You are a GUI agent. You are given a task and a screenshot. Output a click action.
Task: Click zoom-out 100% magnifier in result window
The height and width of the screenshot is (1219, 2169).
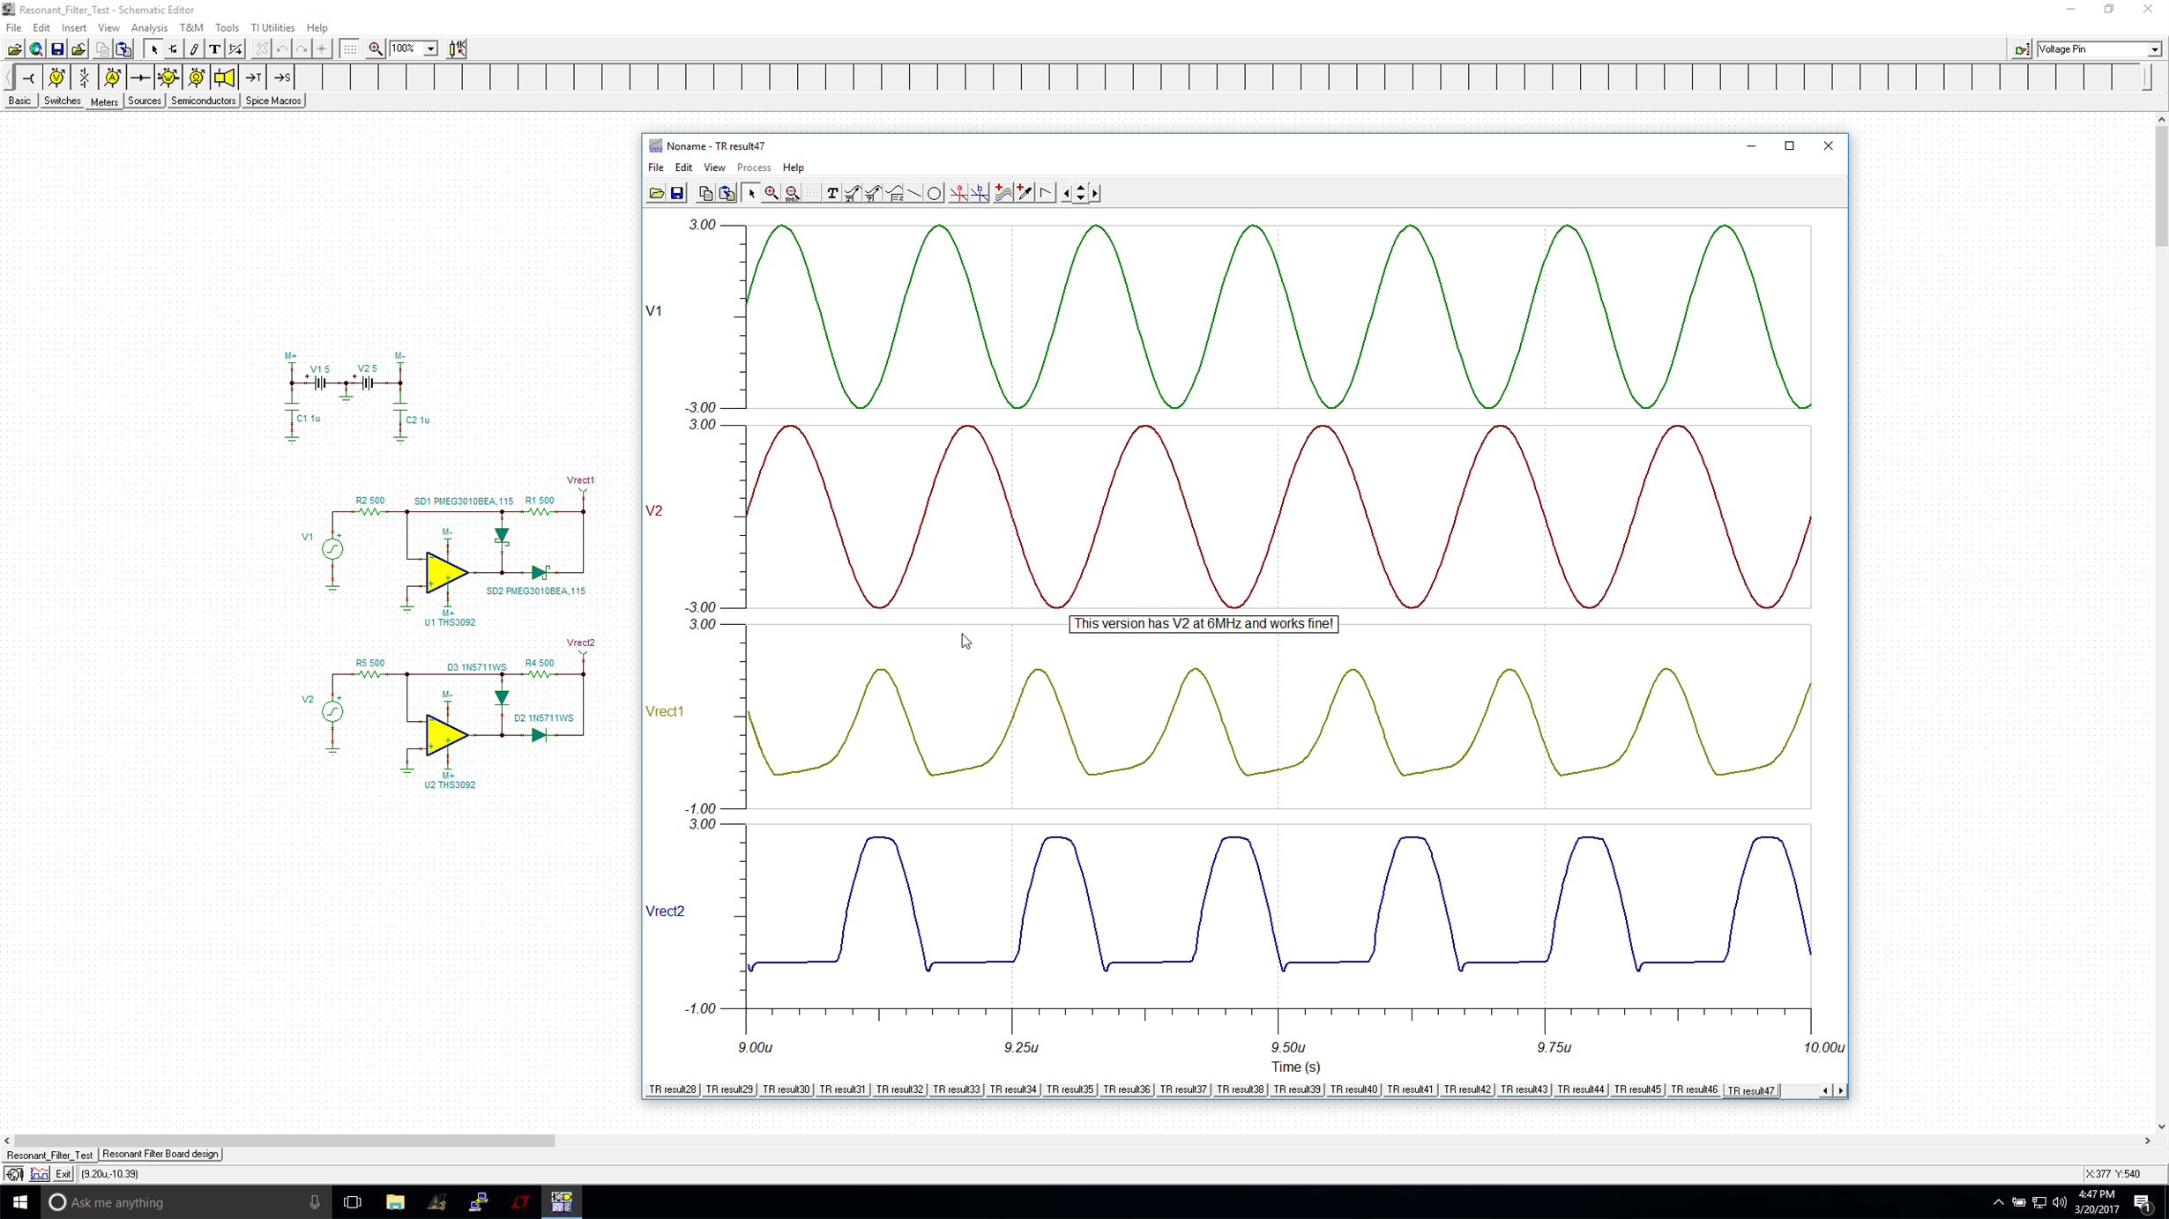coord(792,194)
